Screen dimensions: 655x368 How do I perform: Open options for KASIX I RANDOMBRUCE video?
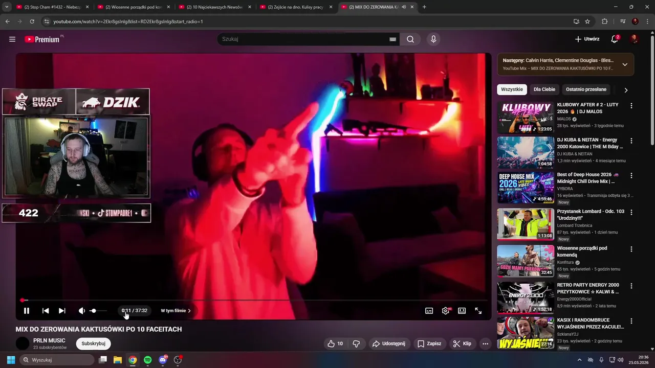click(631, 321)
